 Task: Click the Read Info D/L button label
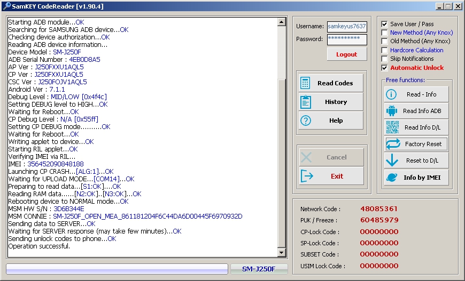422,127
